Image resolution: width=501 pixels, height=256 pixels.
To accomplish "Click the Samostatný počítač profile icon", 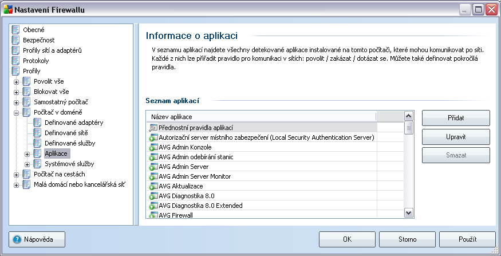I will pyautogui.click(x=26, y=102).
